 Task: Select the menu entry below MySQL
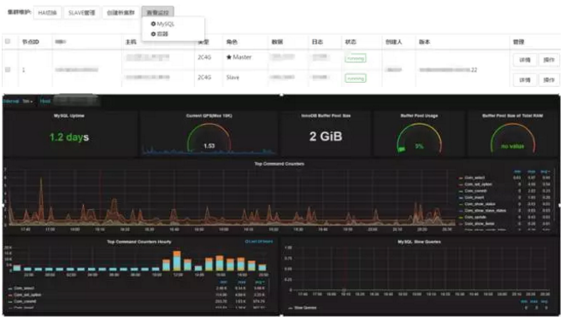coord(159,34)
